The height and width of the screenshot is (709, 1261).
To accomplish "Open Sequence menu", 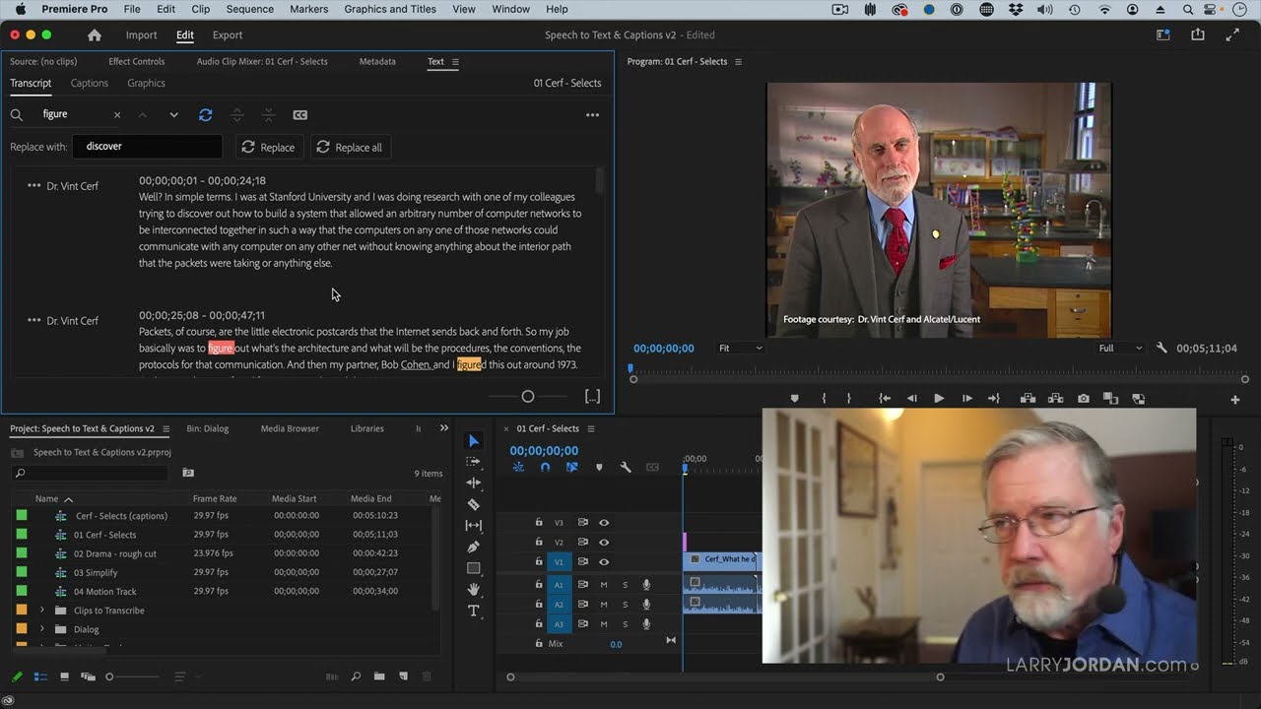I will pyautogui.click(x=250, y=9).
